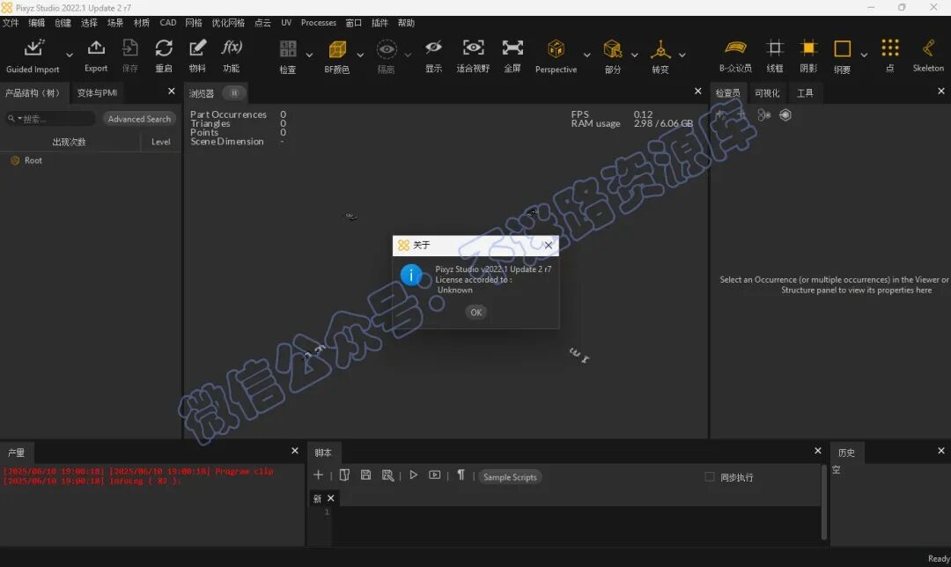Expand the 转变 dropdown arrow
Screen dimensions: 951x567
pos(682,55)
